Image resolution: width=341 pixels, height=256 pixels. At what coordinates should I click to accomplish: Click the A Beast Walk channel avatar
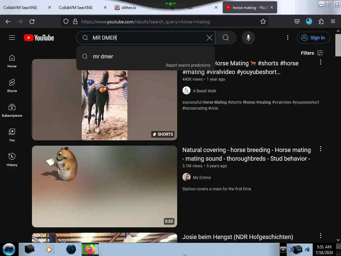[x=186, y=90]
